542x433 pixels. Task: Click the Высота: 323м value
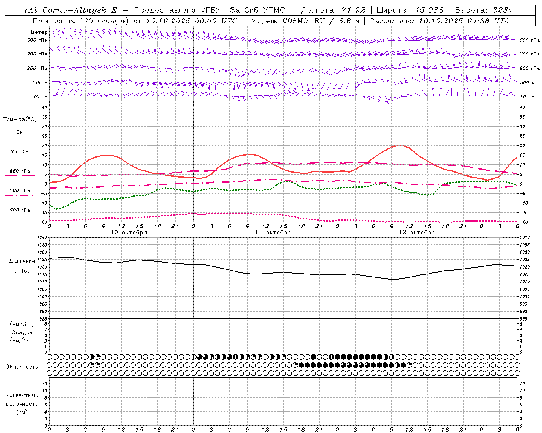484,10
